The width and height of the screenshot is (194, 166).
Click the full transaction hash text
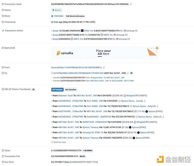[x=90, y=4]
